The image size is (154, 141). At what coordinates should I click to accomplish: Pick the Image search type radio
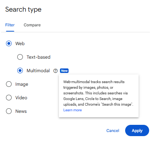(9, 84)
